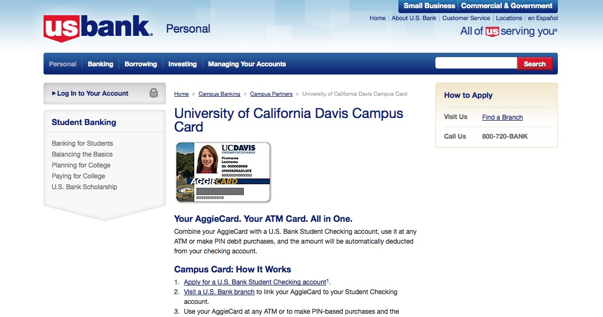
Task: Open Banking for Students sidebar link
Action: (x=82, y=144)
